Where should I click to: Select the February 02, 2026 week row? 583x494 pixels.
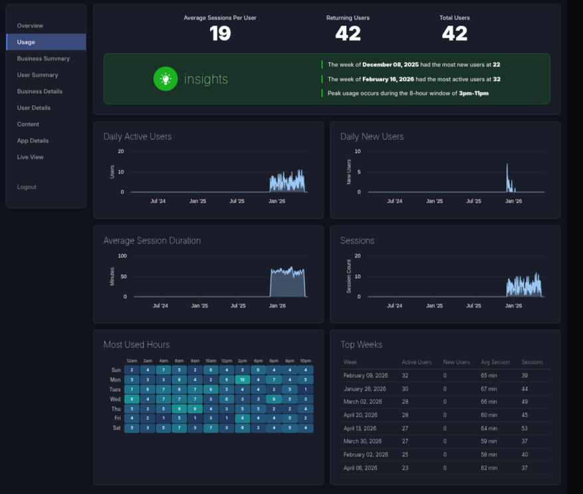(445, 455)
